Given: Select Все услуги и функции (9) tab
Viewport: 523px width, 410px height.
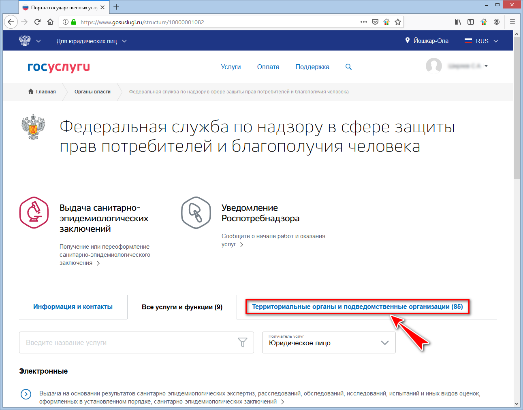Looking at the screenshot, I should click(182, 307).
